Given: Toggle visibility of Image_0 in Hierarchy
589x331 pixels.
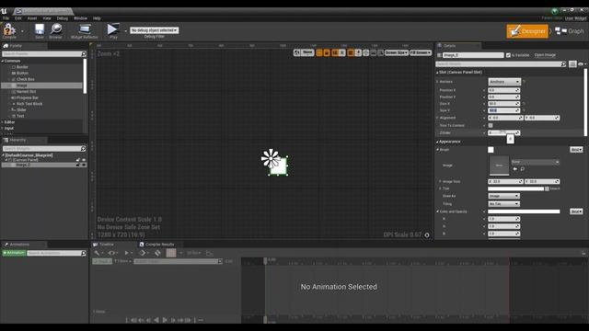Looking at the screenshot, I should tap(84, 165).
